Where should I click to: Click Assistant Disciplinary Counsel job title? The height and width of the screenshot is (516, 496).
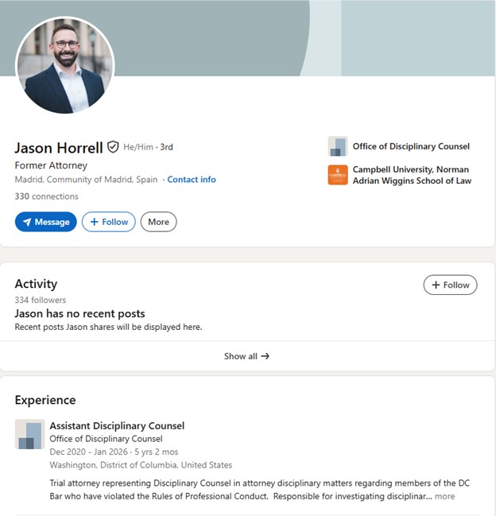(x=117, y=426)
